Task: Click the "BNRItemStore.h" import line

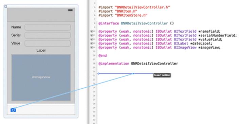Action: click(x=123, y=15)
